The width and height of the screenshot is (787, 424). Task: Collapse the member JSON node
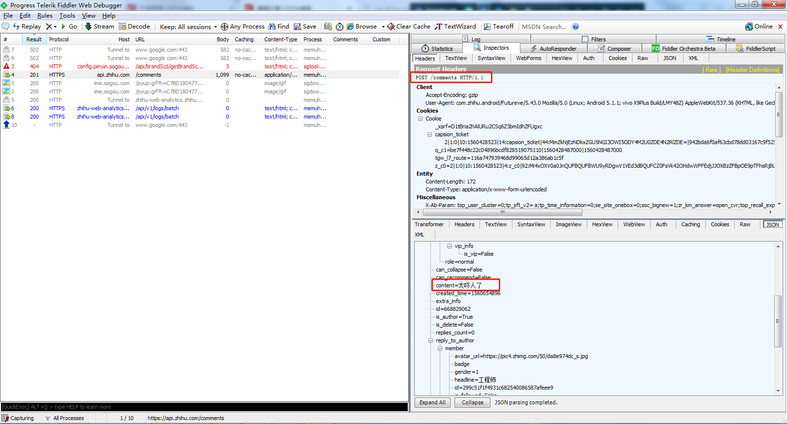pos(440,348)
